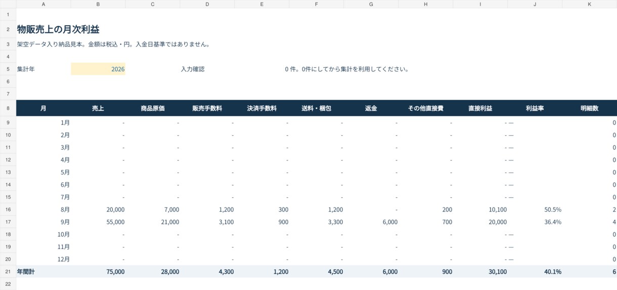
Task: Select the 12月 month cell
Action: 43,259
